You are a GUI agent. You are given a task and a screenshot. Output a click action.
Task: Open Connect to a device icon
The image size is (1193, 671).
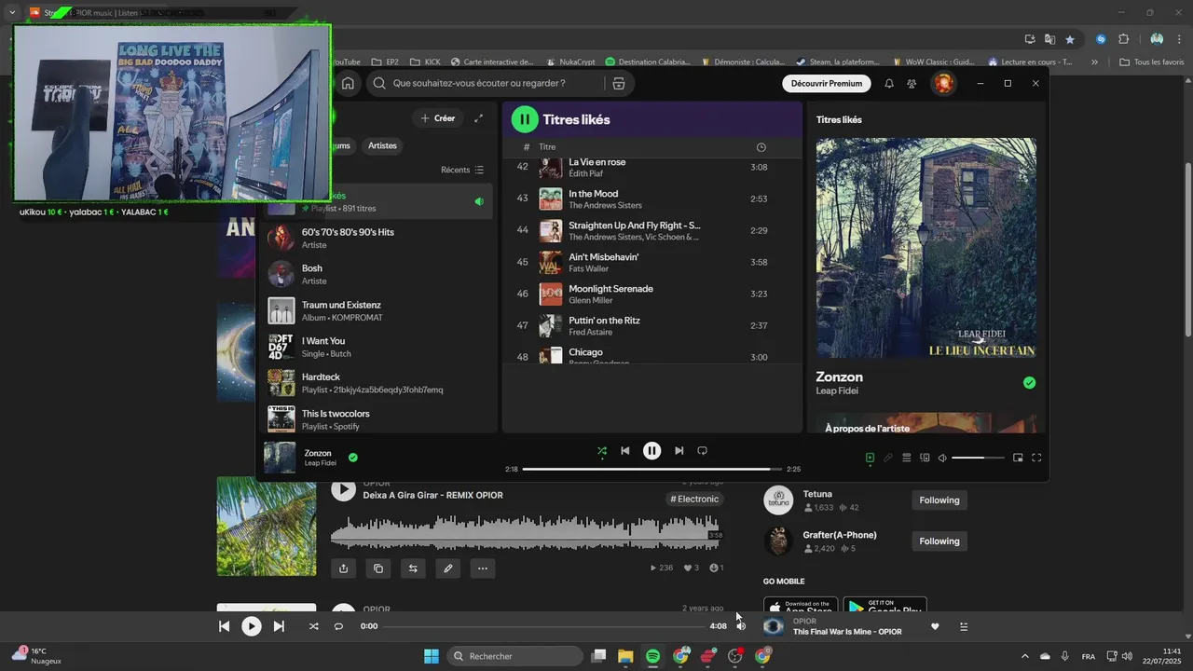[x=925, y=458]
